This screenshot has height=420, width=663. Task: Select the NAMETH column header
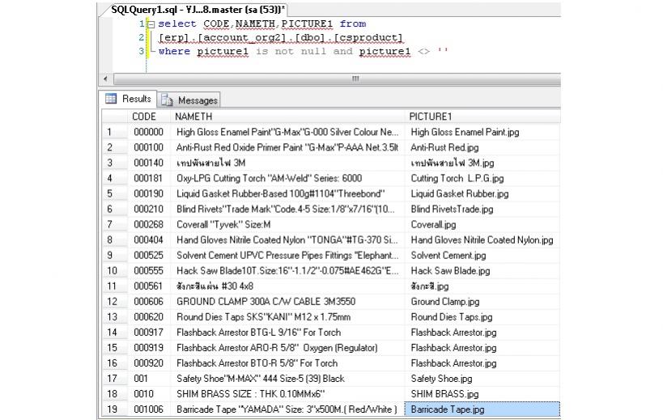[x=287, y=117]
